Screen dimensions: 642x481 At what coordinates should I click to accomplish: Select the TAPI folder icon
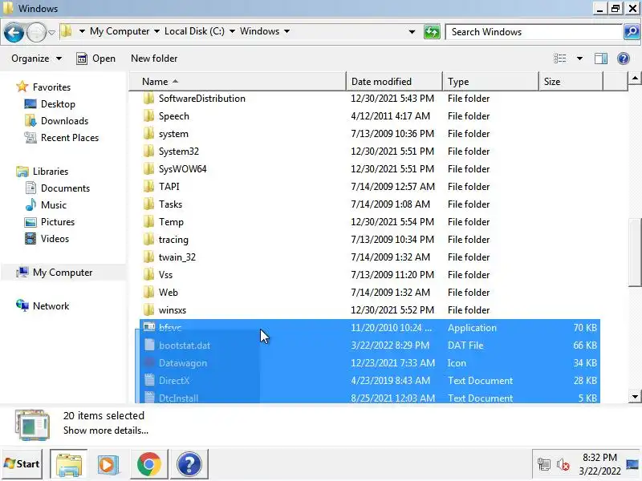[148, 187]
